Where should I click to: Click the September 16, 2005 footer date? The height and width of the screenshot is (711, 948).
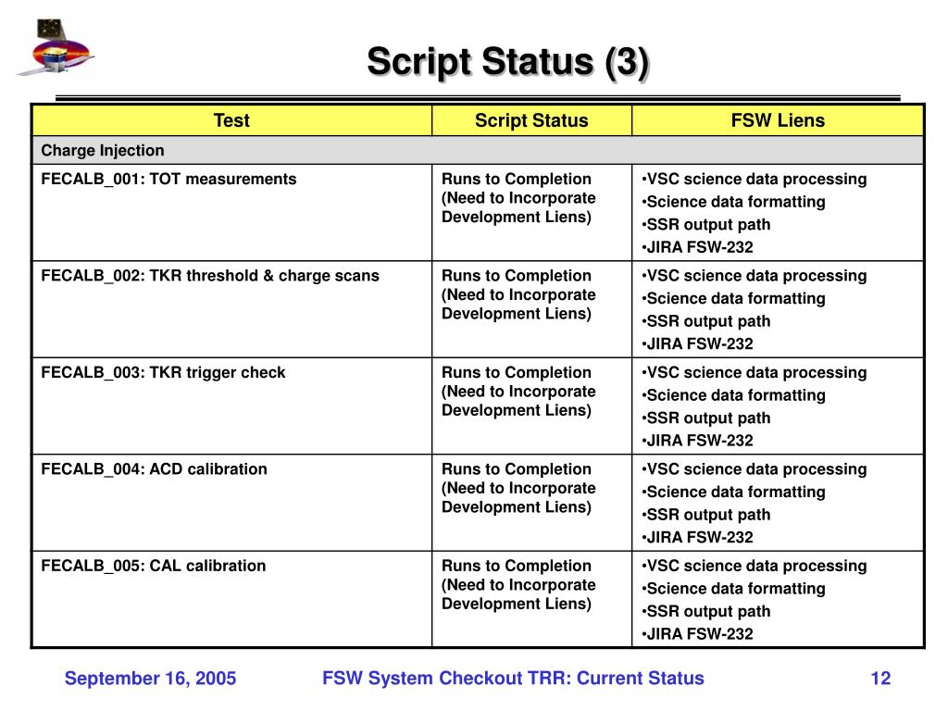tap(151, 679)
